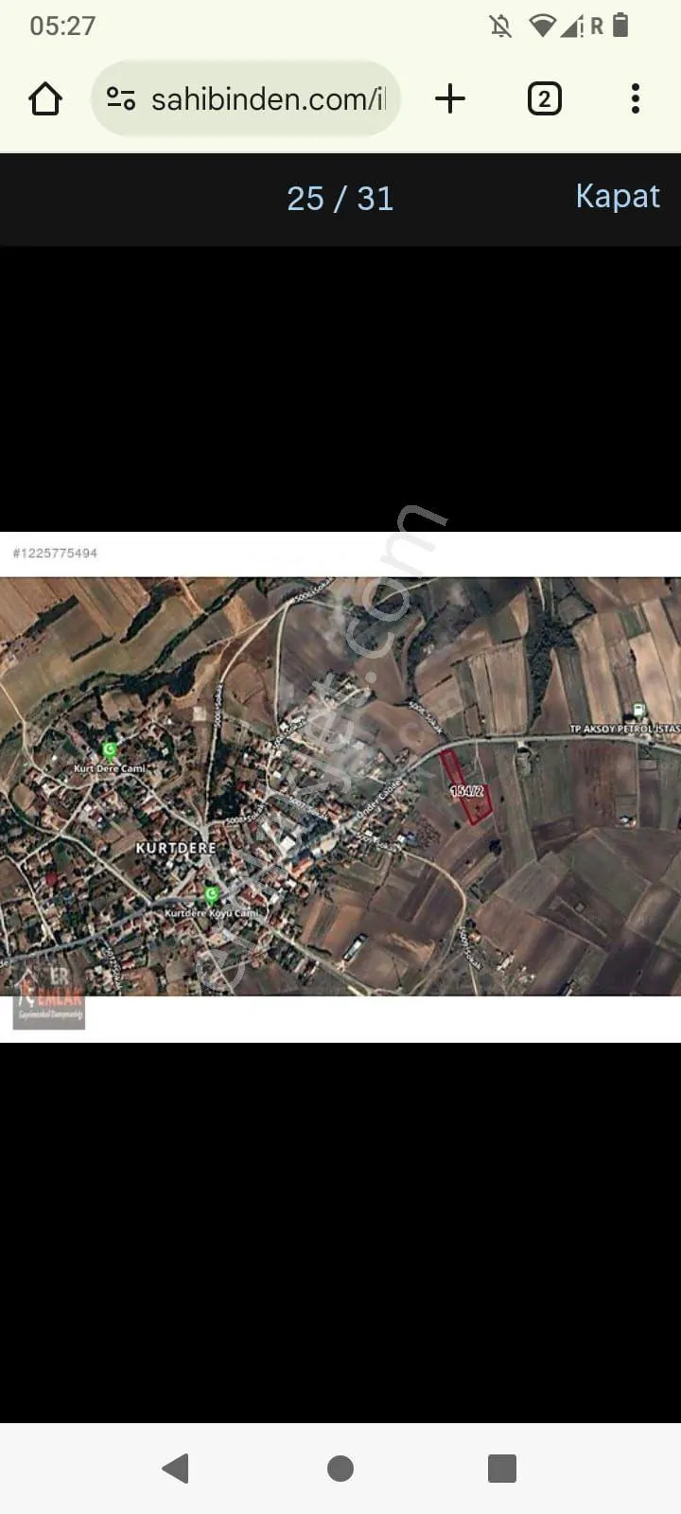Tap the ER Emlak logo watermark
Image resolution: width=681 pixels, height=1514 pixels.
coord(50,997)
